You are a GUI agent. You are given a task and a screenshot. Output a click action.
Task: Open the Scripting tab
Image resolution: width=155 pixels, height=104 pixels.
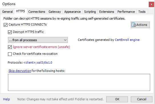pyautogui.click(x=90, y=12)
